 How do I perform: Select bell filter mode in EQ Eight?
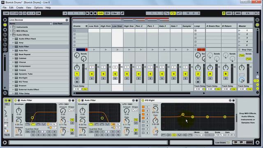(x=174, y=135)
